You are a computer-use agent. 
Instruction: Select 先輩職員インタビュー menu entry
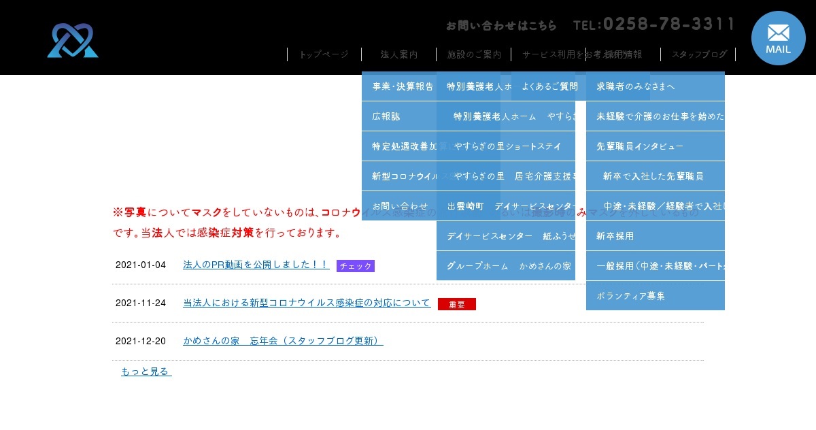[x=656, y=146]
